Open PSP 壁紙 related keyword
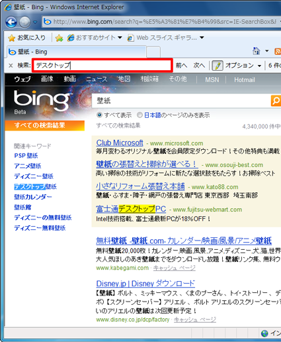The width and height of the screenshot is (281, 342). point(26,156)
